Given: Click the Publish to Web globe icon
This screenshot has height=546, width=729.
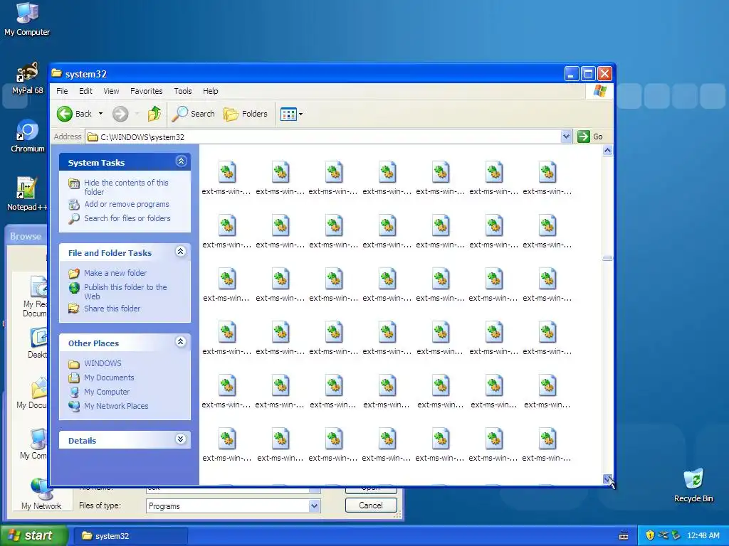Looking at the screenshot, I should (74, 288).
